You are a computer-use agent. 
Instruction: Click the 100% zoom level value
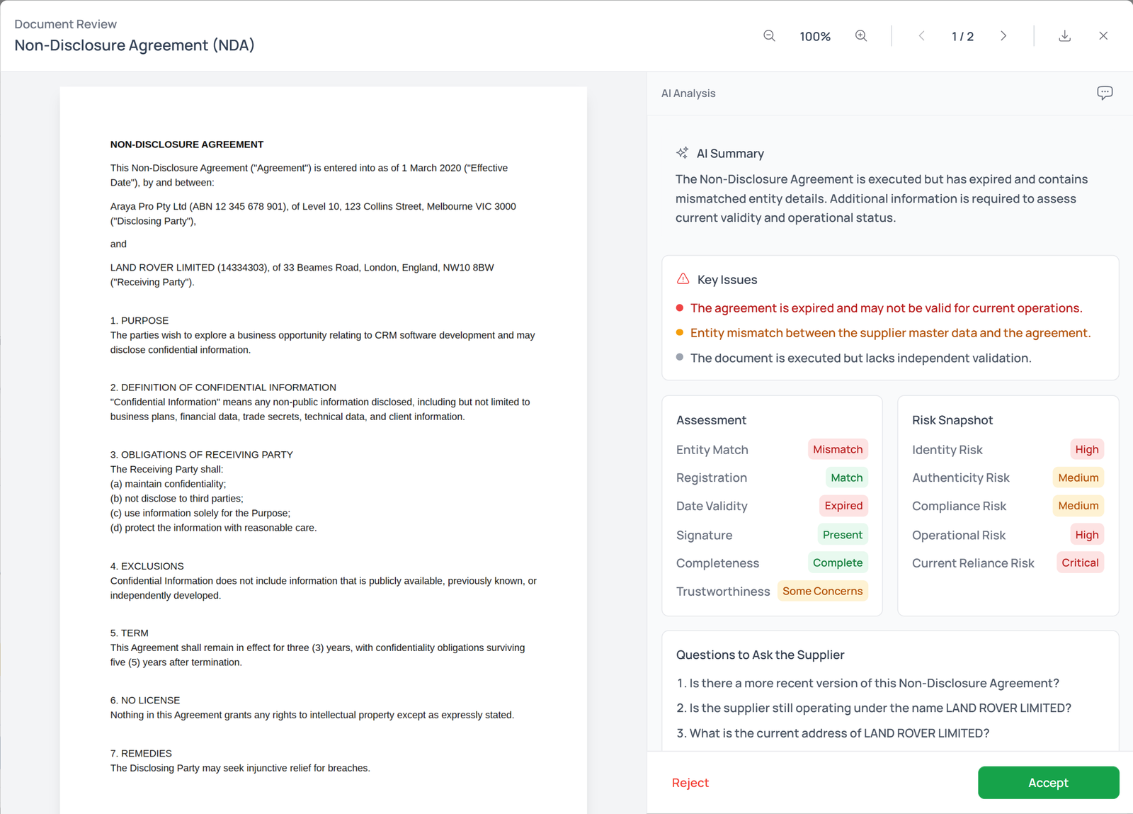pos(815,37)
